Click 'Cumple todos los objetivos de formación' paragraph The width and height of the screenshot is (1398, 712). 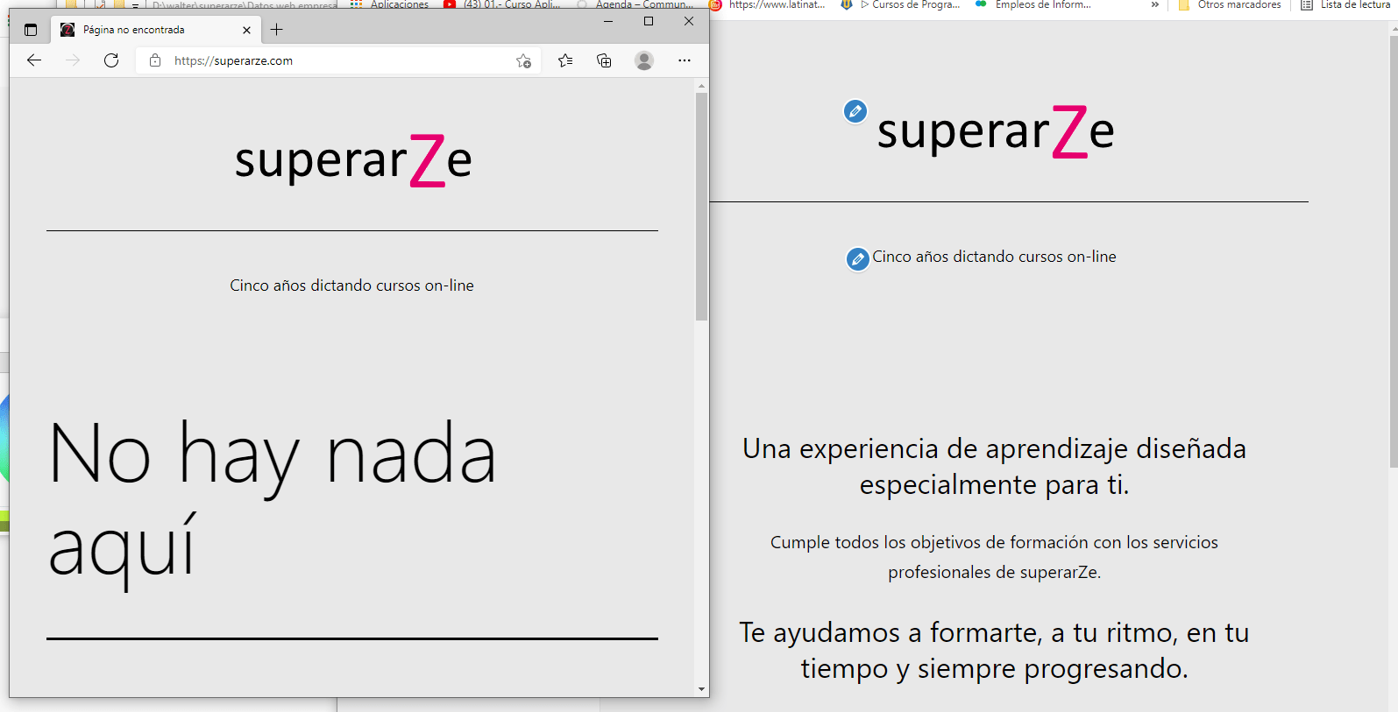coord(994,557)
